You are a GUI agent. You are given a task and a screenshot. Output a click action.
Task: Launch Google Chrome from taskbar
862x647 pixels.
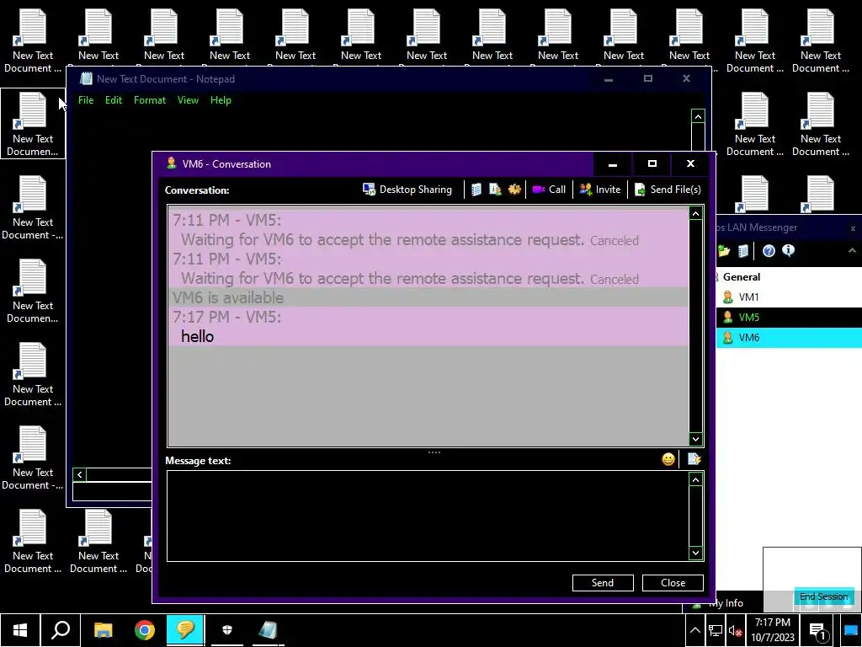tap(145, 630)
